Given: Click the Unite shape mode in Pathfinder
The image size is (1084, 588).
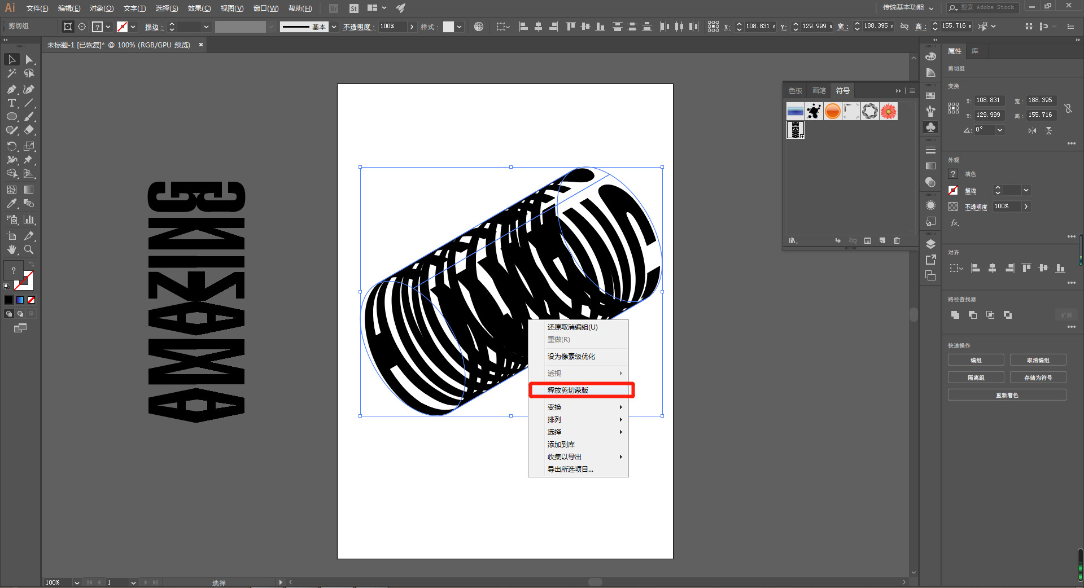Looking at the screenshot, I should point(955,315).
